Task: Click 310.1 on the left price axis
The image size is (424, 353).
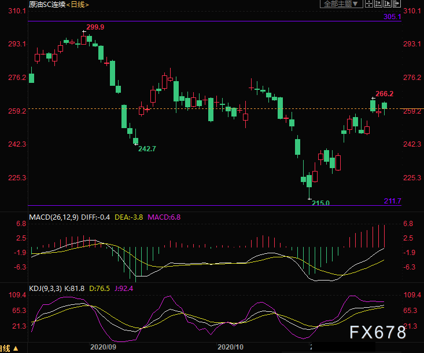Action: 17,11
